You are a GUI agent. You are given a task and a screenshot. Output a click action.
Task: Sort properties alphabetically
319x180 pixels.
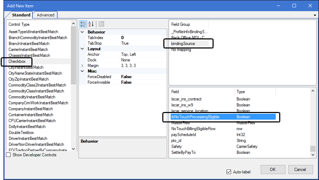(x=91, y=24)
